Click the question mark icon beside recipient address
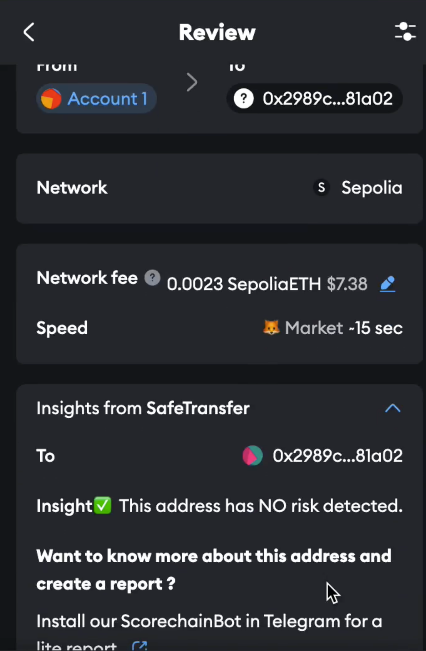Viewport: 426px width, 651px height. (x=244, y=99)
